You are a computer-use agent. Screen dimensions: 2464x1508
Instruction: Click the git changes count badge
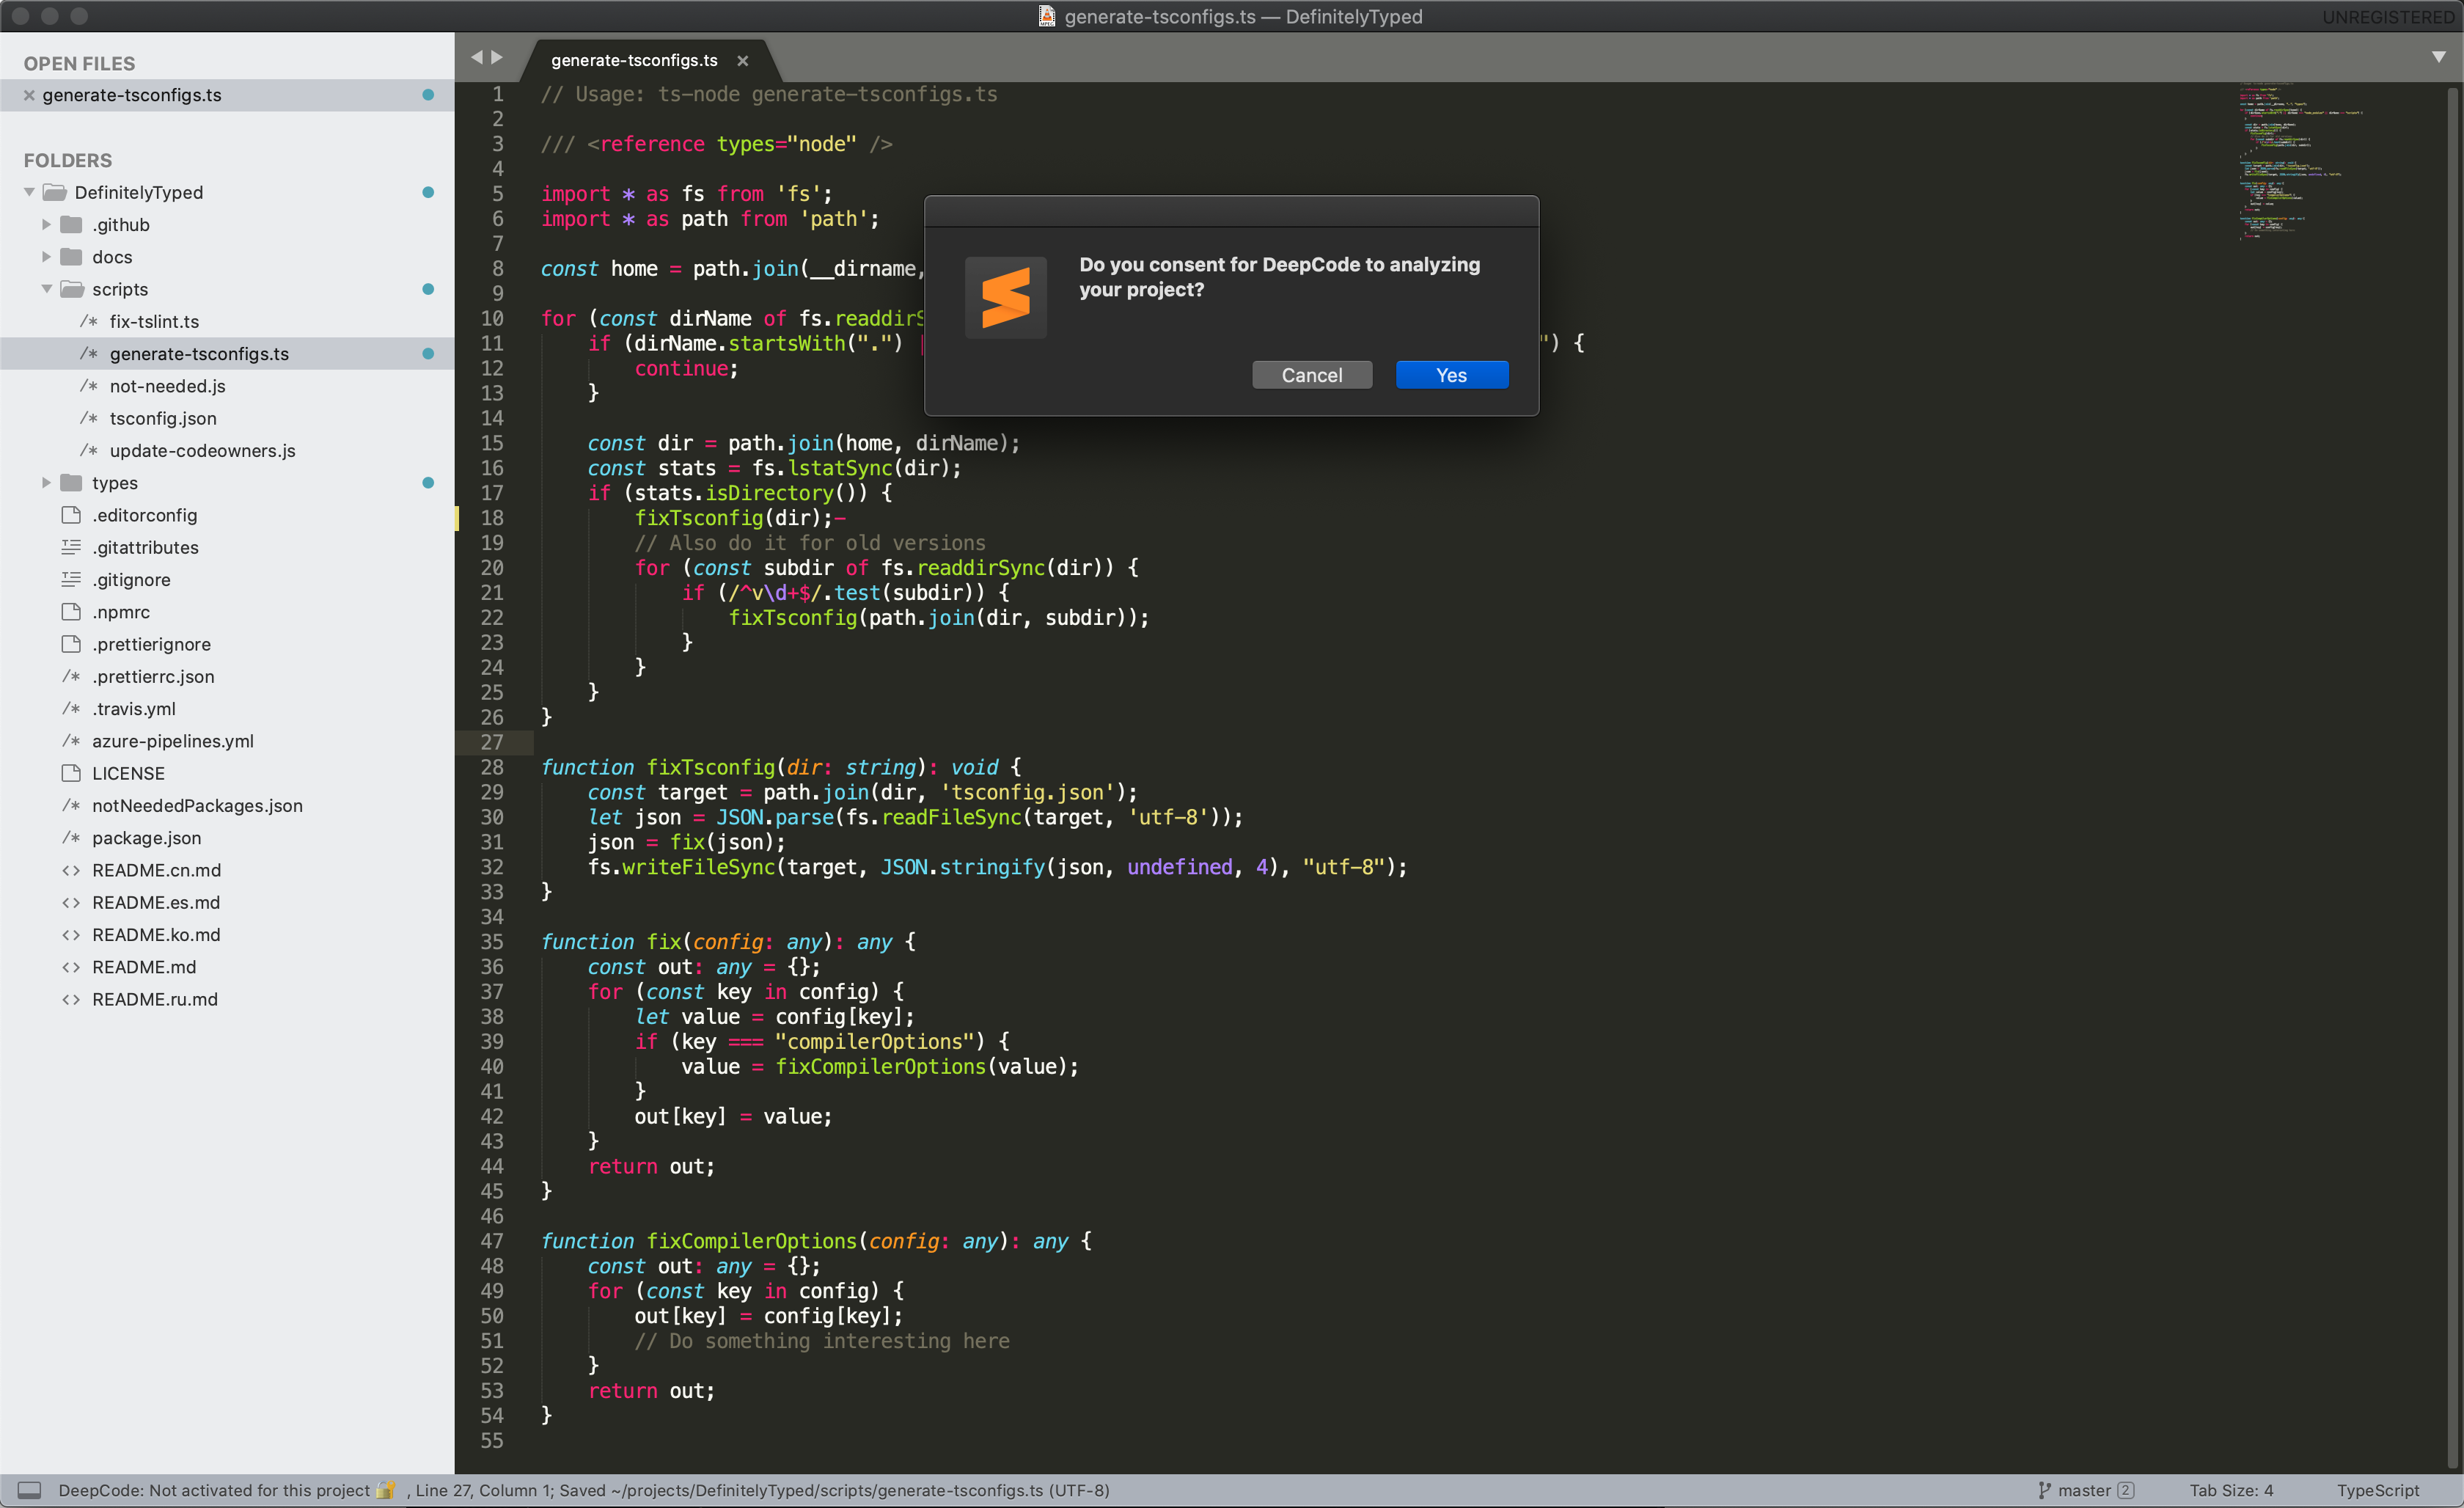point(2126,1491)
